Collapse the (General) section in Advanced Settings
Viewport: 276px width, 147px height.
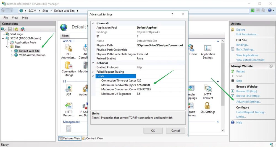click(93, 23)
